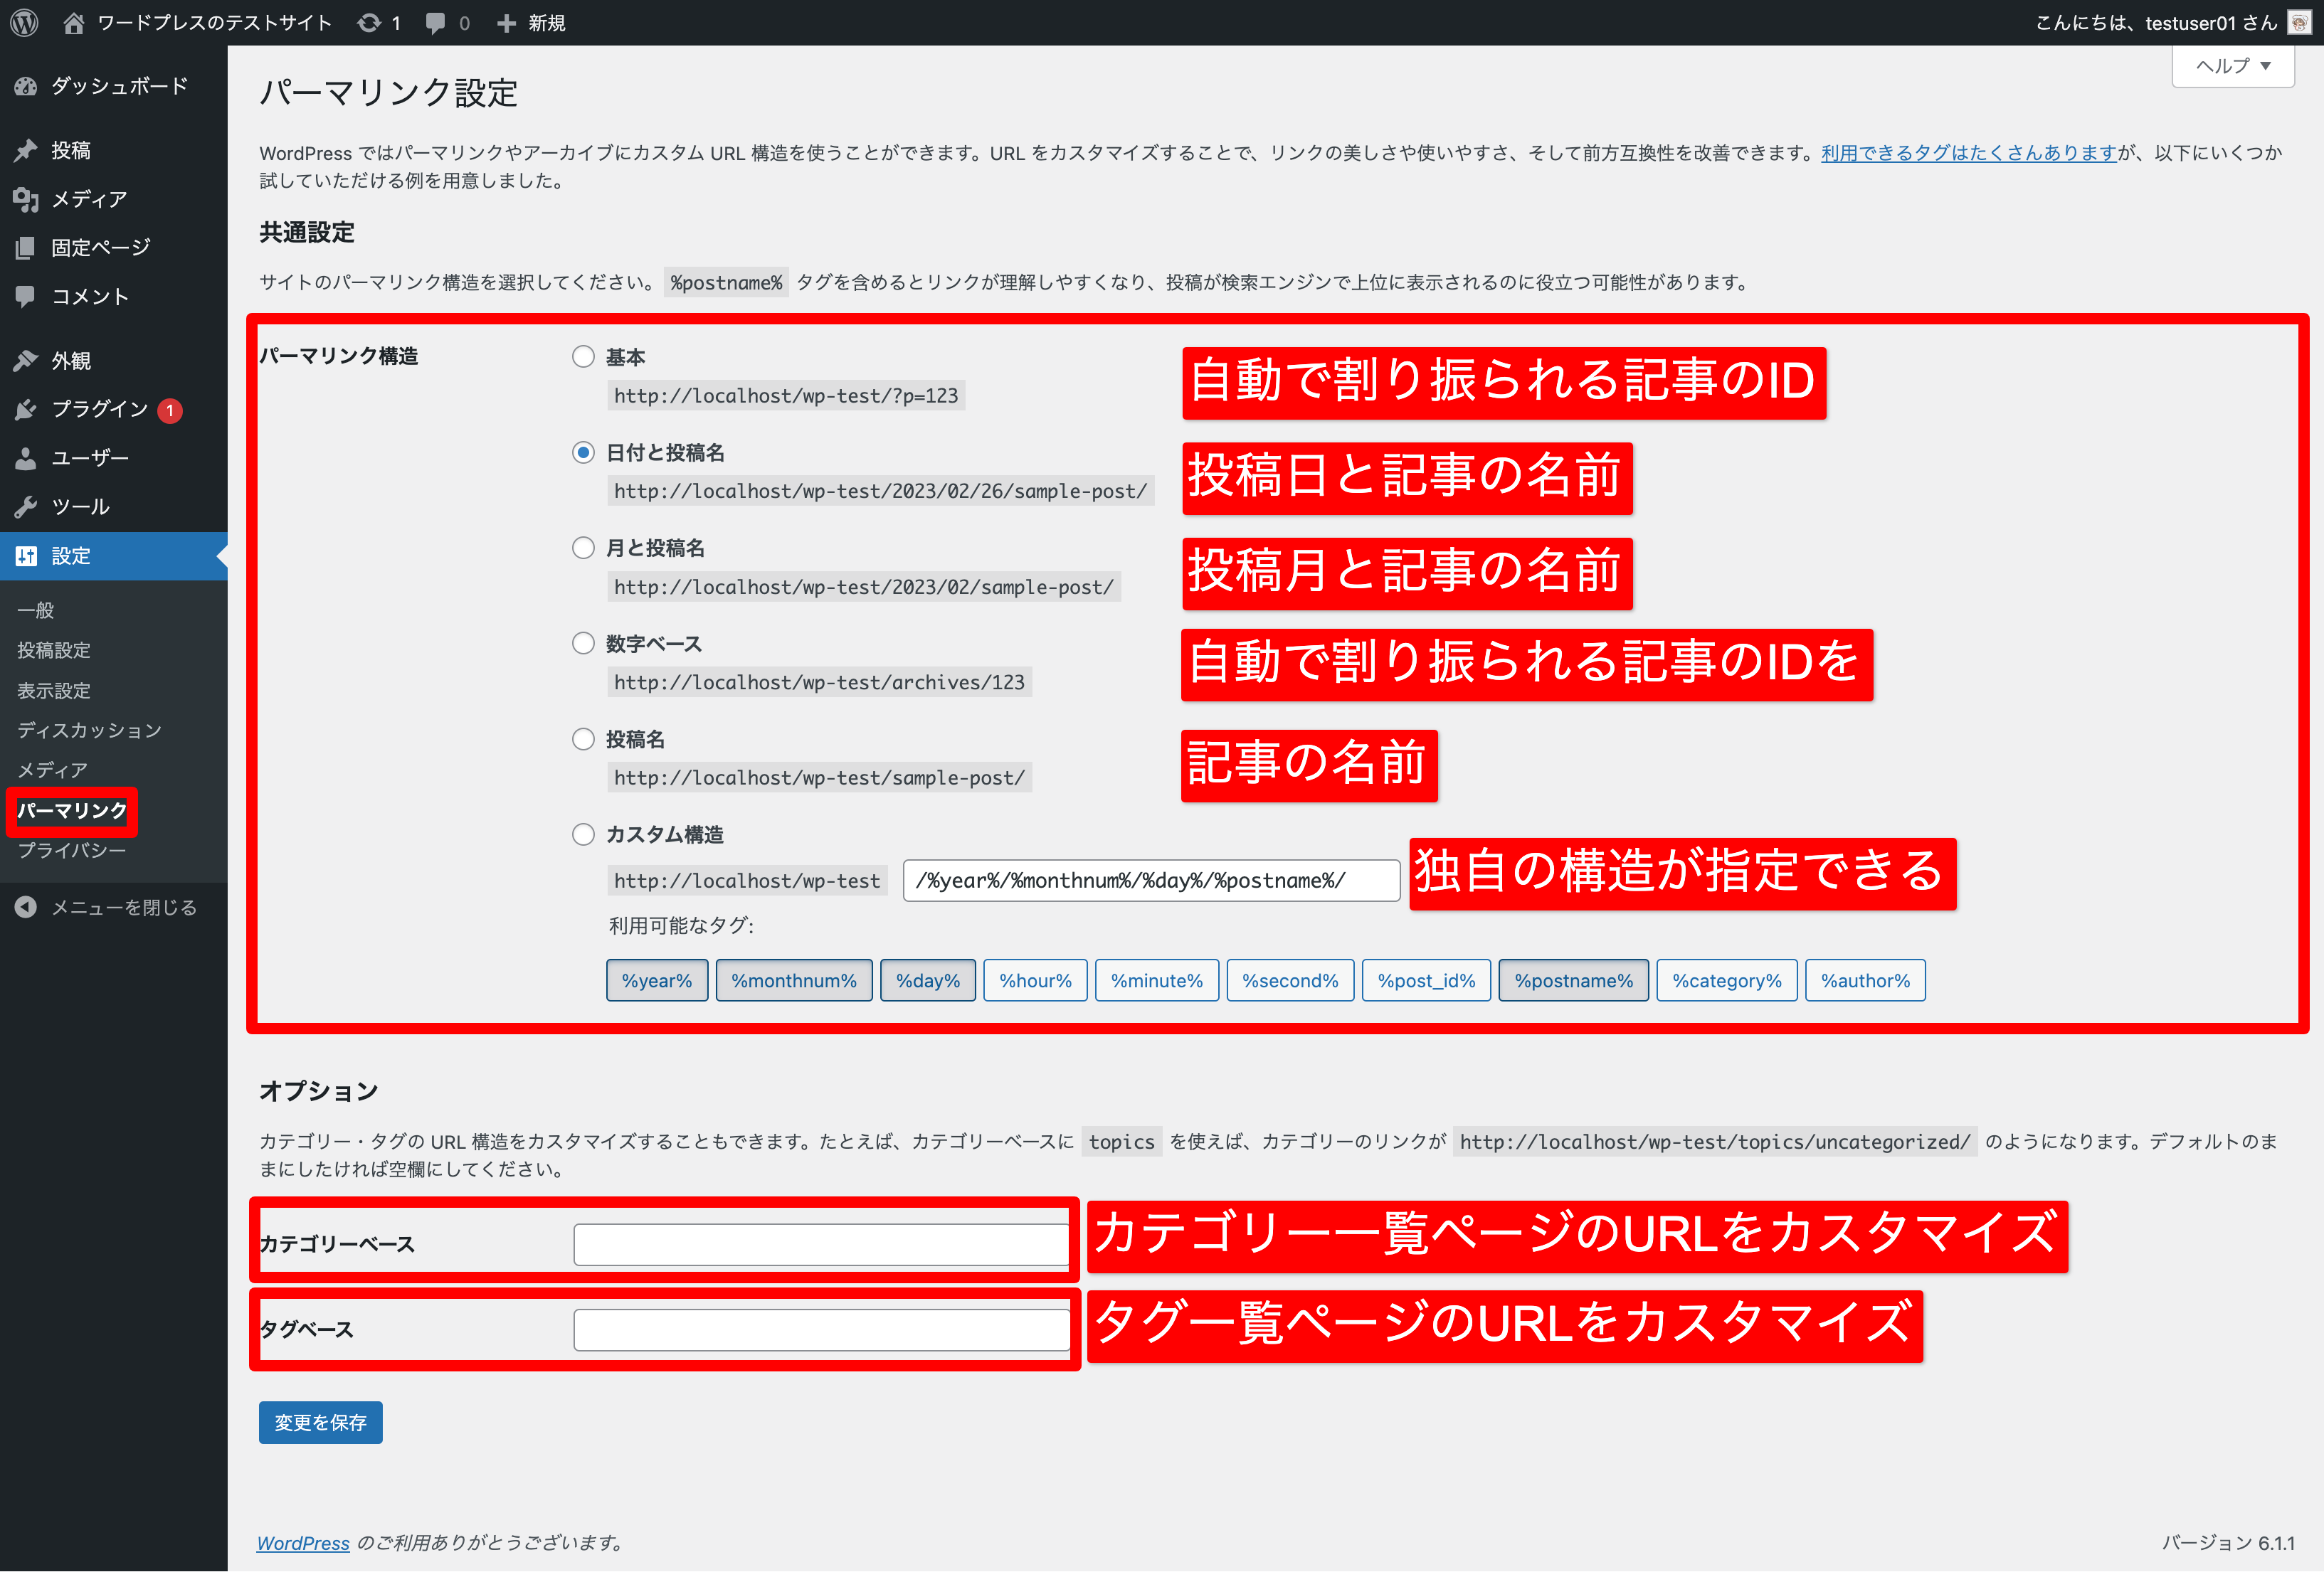Screen dimensions: 2324x1572
Task: Click the plus icon for 新規
Action: [507, 22]
